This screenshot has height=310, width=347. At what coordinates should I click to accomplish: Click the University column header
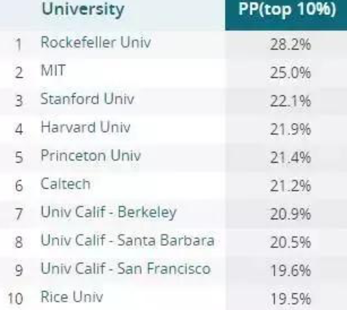83,9
